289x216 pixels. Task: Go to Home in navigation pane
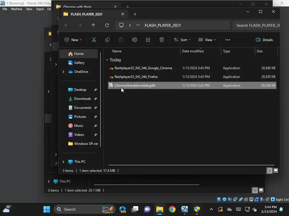[79, 54]
